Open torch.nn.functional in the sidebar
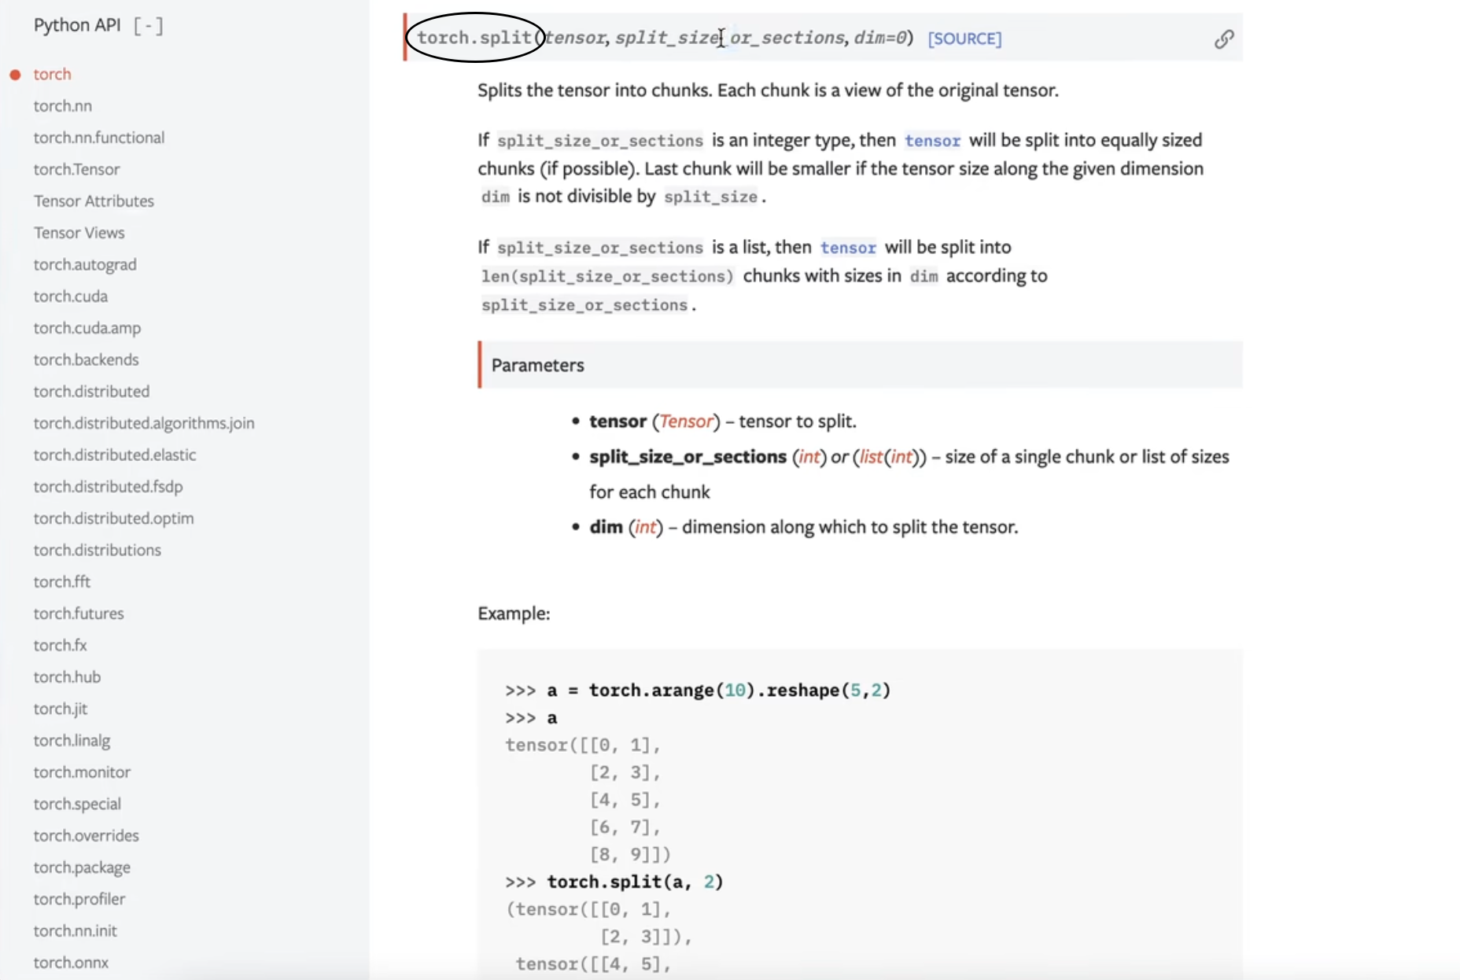1460x980 pixels. 99,138
